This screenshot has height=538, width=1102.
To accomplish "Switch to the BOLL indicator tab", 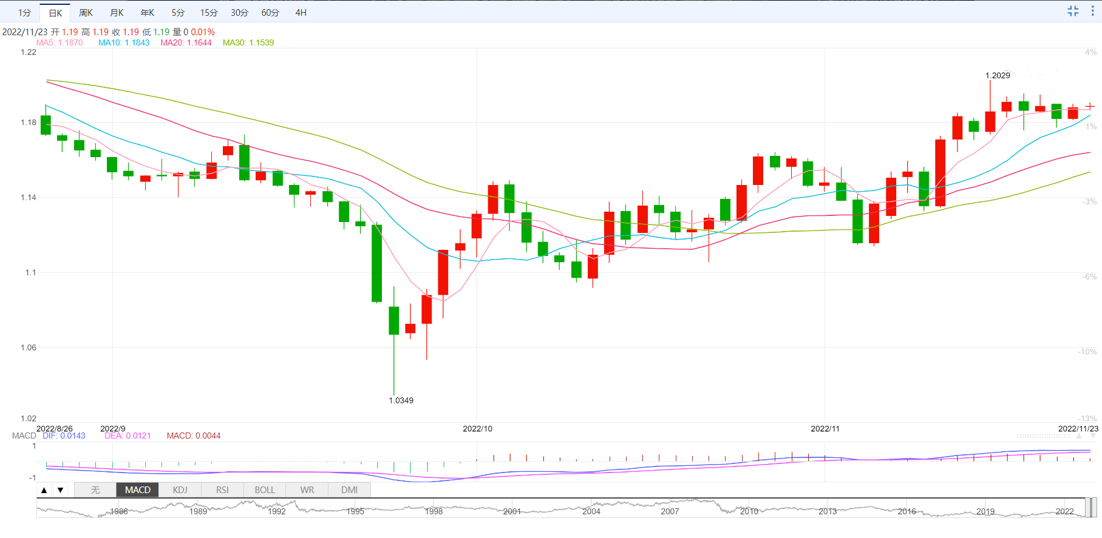I will tap(265, 490).
